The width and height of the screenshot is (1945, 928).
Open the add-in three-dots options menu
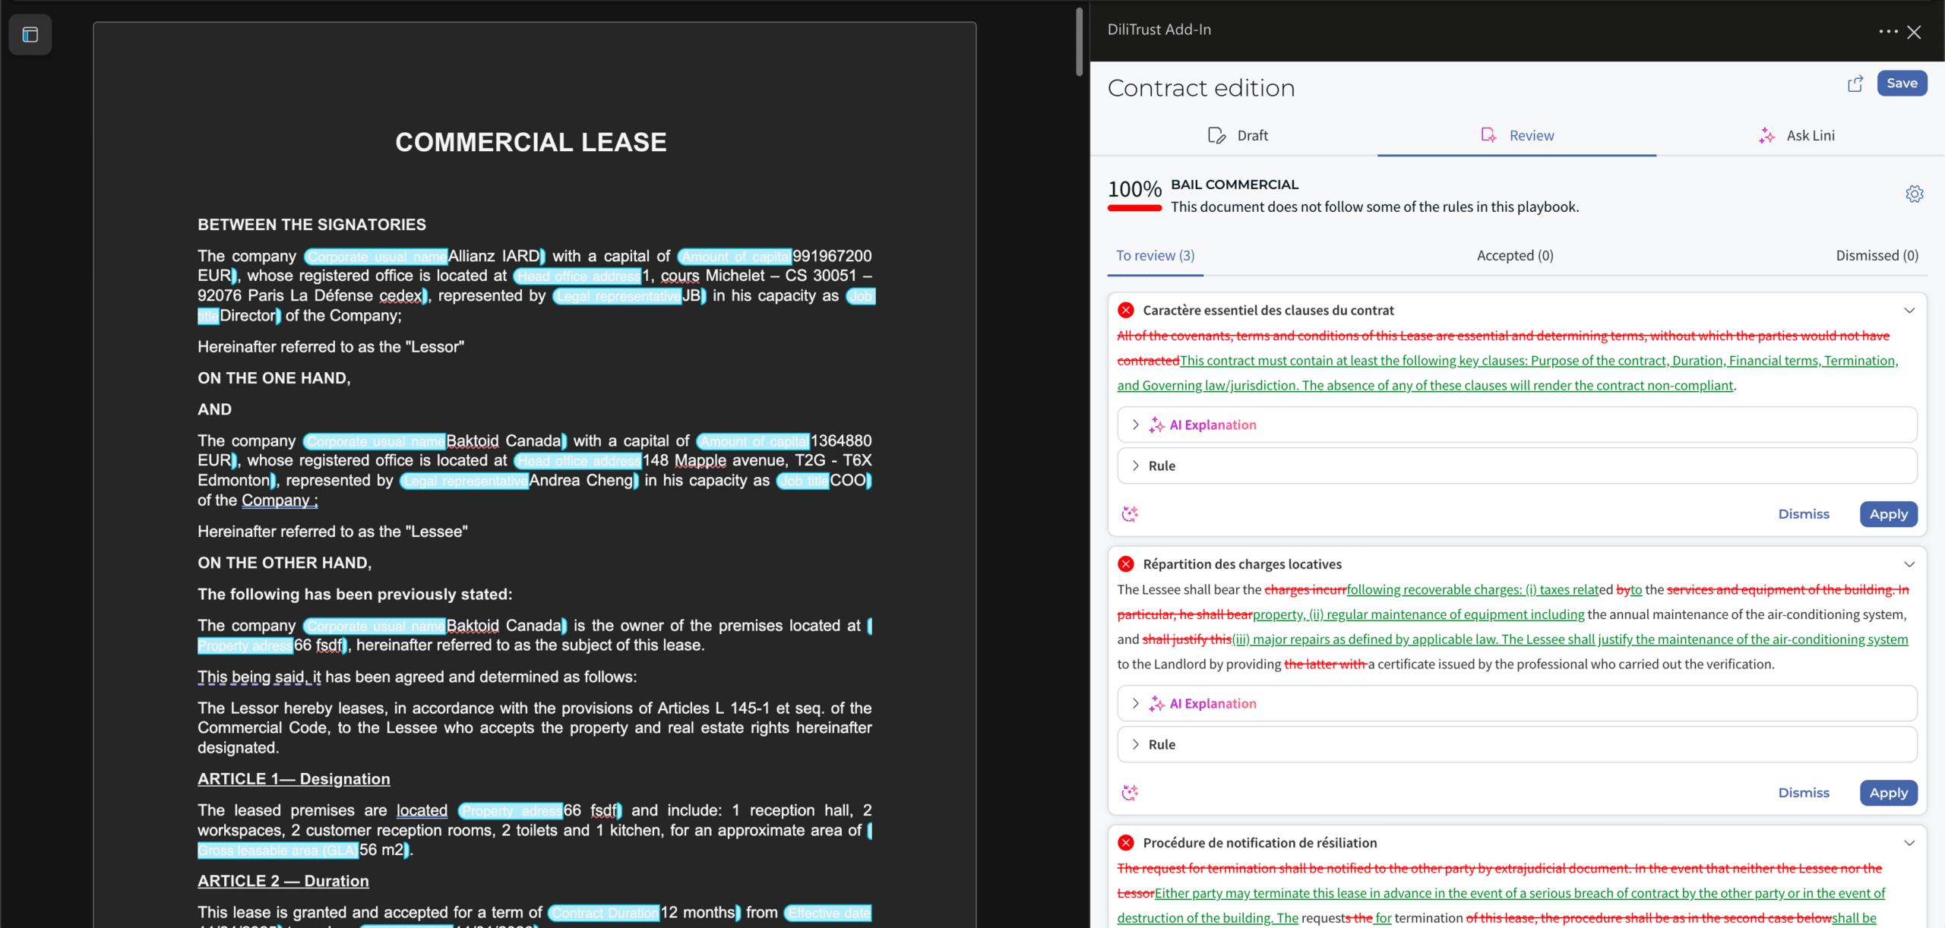click(1888, 31)
